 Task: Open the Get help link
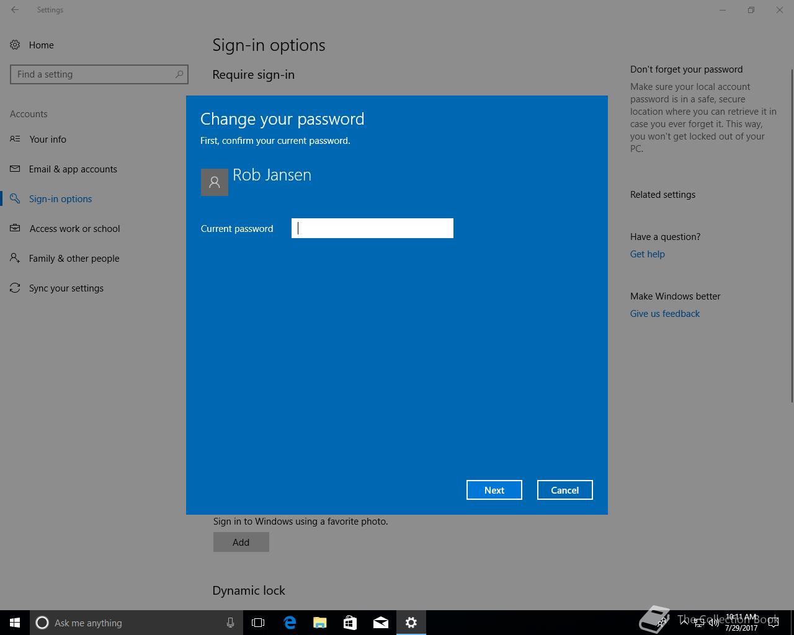tap(648, 254)
